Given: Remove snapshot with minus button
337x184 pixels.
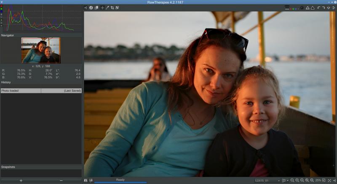Looking at the screenshot, I should [61, 181].
